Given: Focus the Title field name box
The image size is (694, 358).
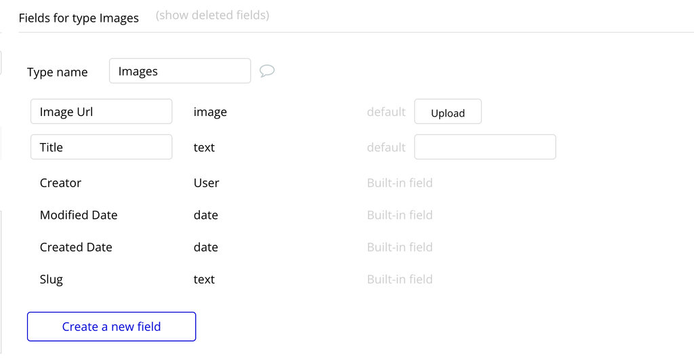Looking at the screenshot, I should [x=101, y=147].
